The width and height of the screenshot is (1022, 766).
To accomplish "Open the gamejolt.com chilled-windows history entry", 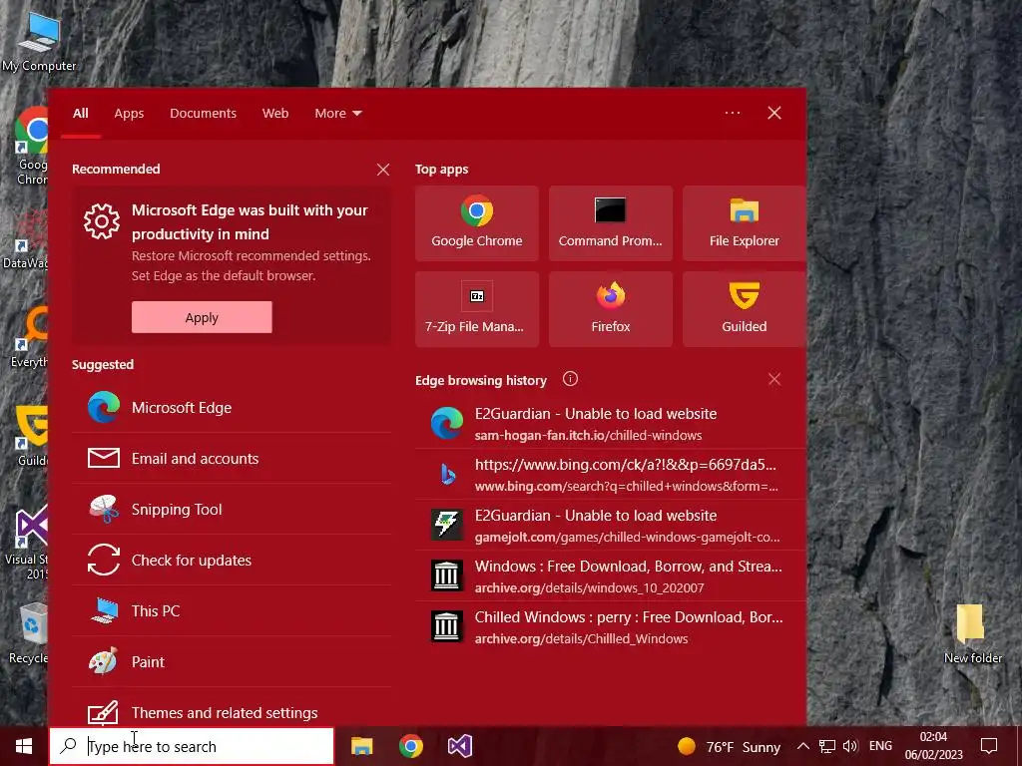I will click(x=610, y=525).
